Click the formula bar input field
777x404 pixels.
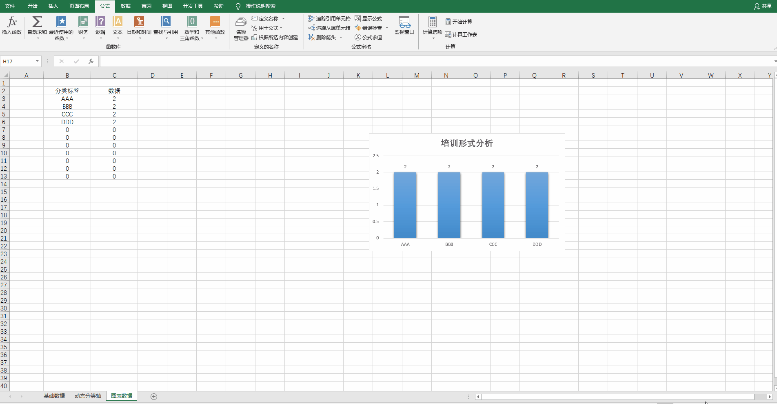pyautogui.click(x=436, y=61)
